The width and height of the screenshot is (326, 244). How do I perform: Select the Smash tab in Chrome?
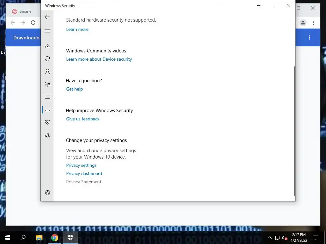[23, 11]
